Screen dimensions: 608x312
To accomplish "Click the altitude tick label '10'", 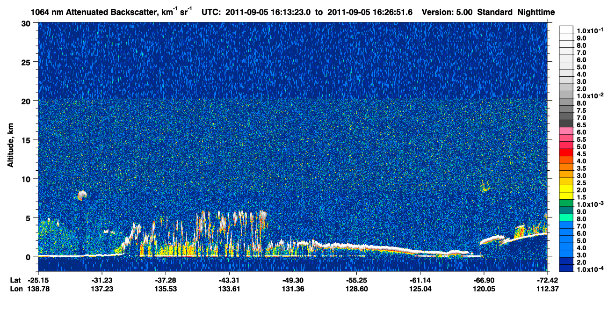I will pos(27,179).
